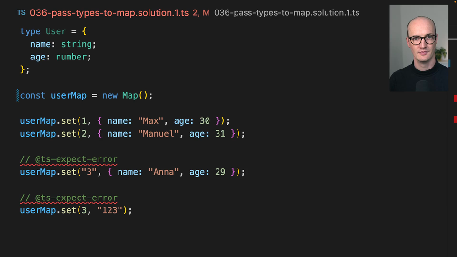Screen dimensions: 457x257
Task: Click the upper red error marker in overview ruler
Action: pyautogui.click(x=455, y=99)
